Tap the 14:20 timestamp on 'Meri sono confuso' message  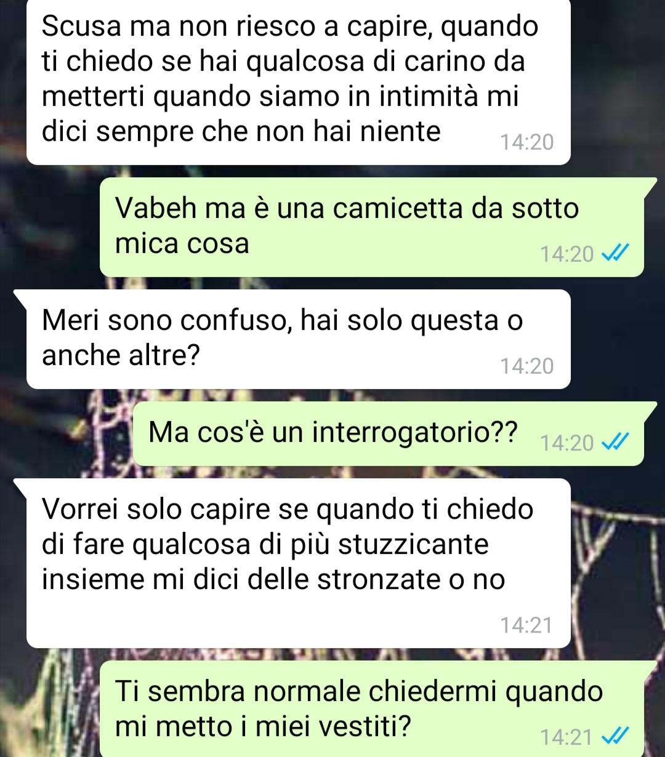527,366
